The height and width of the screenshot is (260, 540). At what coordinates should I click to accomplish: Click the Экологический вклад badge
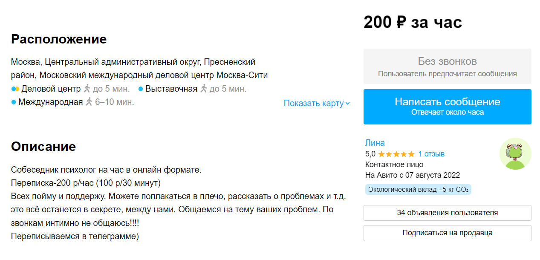click(418, 190)
